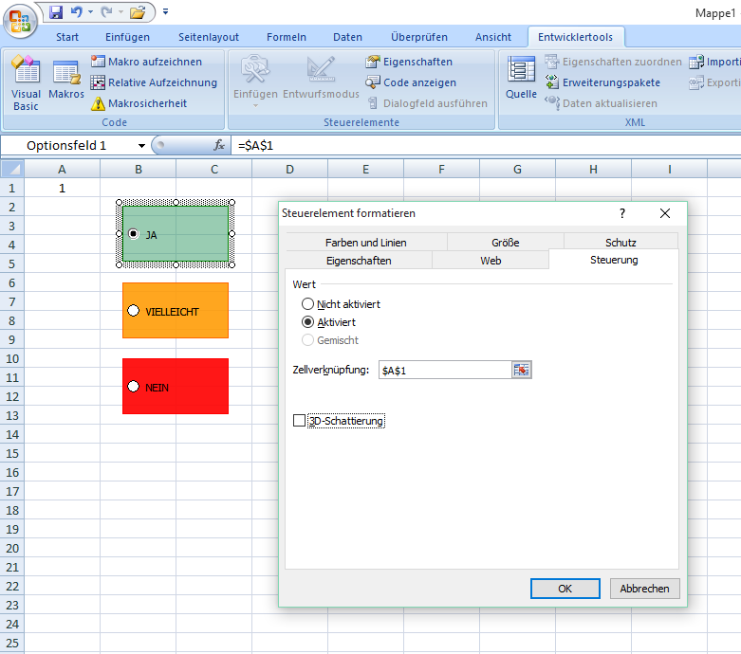Open the Quick Access Toolbar customize dropdown
Viewport: 741px width, 654px height.
(x=165, y=12)
